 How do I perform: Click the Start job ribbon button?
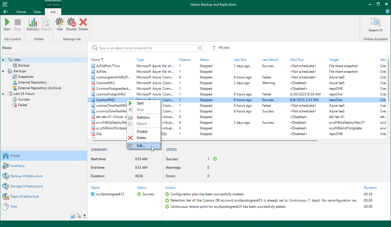point(7,24)
